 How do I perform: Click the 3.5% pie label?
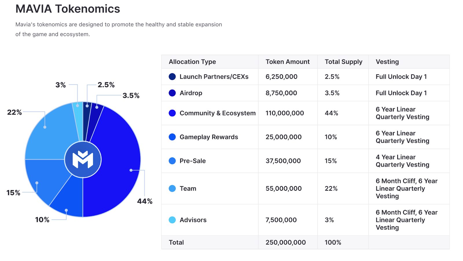[x=131, y=95]
